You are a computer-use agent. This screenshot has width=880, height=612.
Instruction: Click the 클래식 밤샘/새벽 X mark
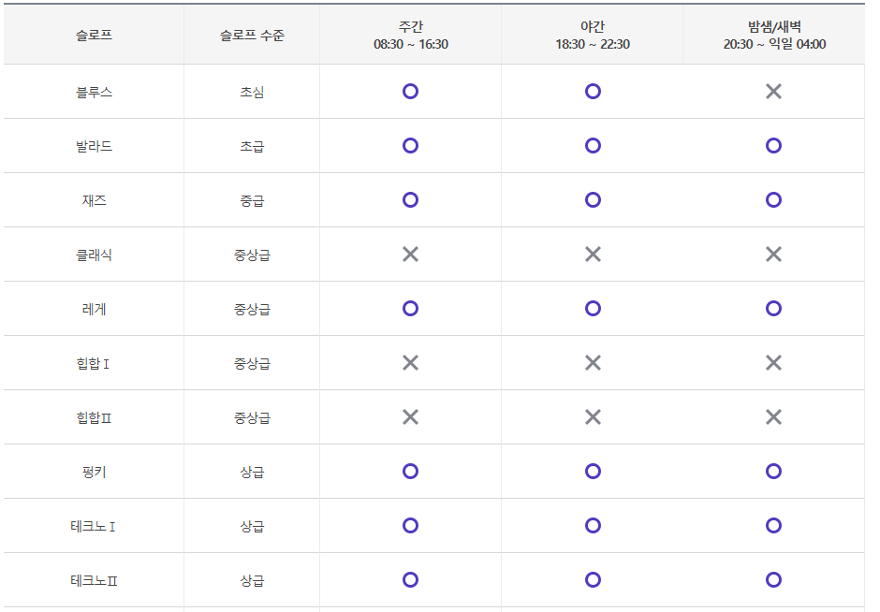(773, 255)
